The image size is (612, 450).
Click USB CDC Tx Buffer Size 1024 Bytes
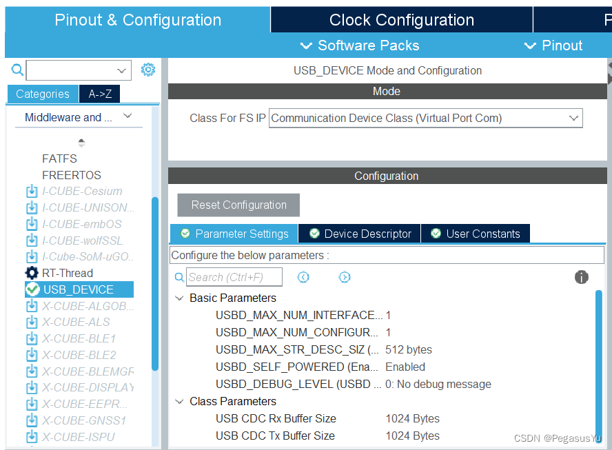(x=413, y=436)
